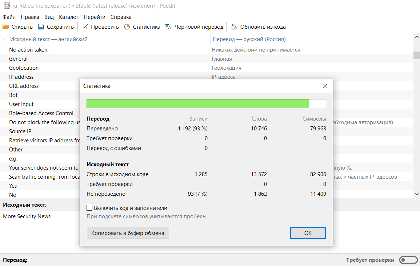Click the '82 906' characters value
Screen dimensions: 420x280
tap(318, 174)
